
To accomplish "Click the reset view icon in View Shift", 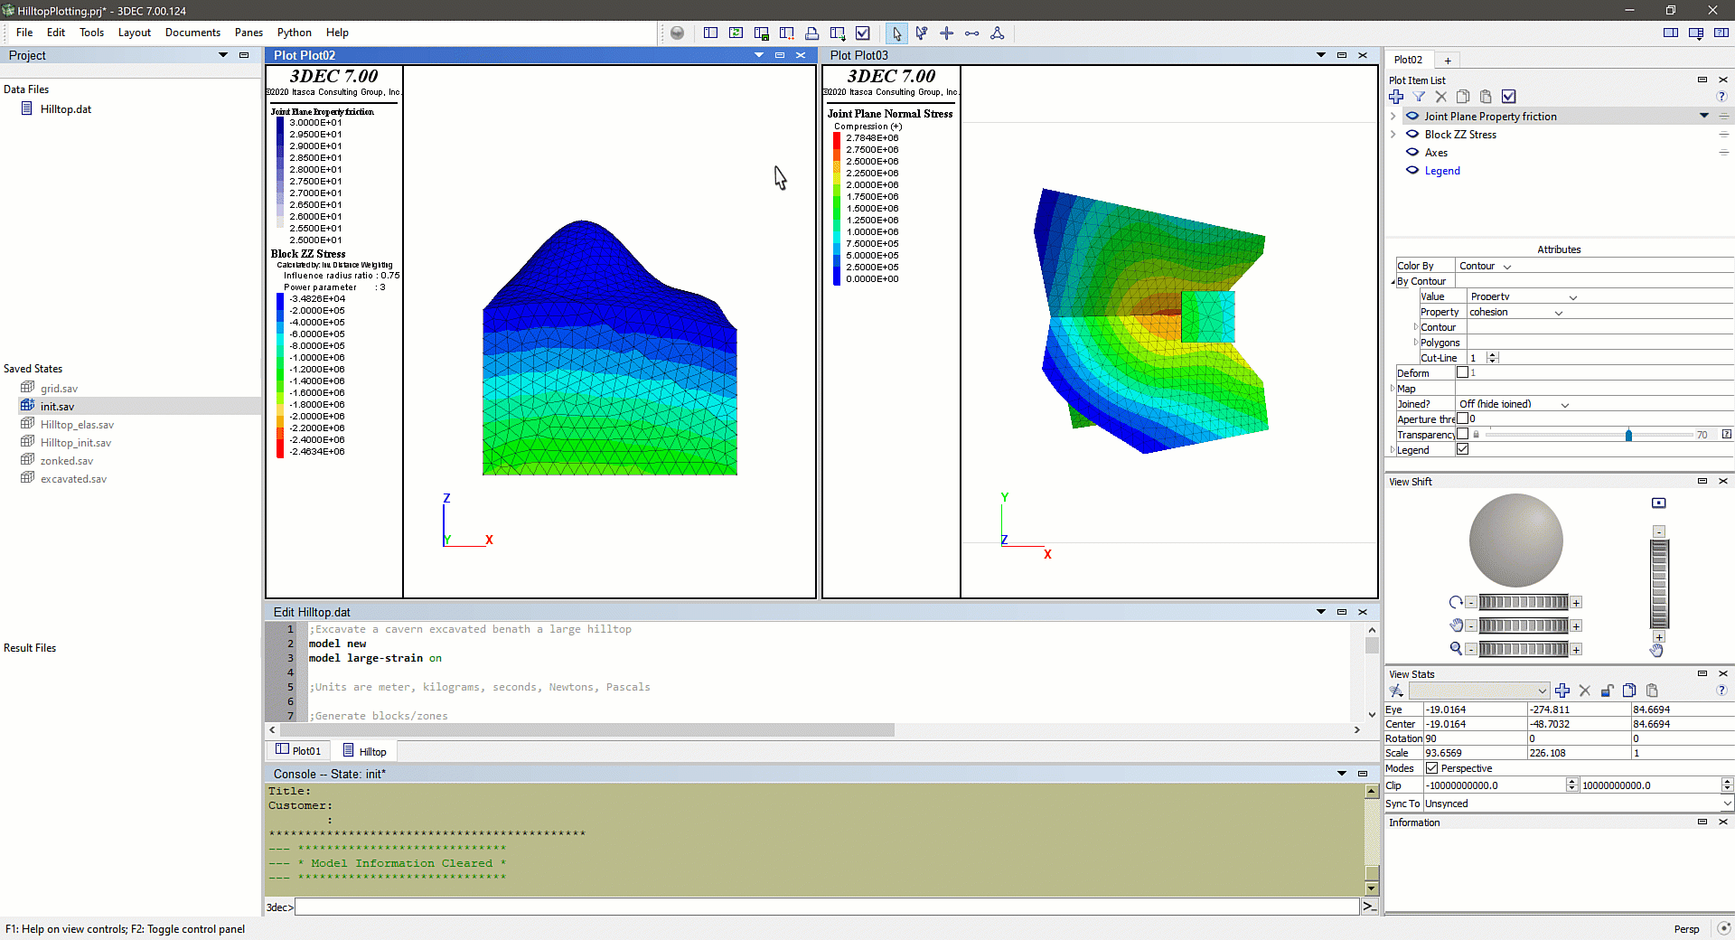I will click(1659, 503).
